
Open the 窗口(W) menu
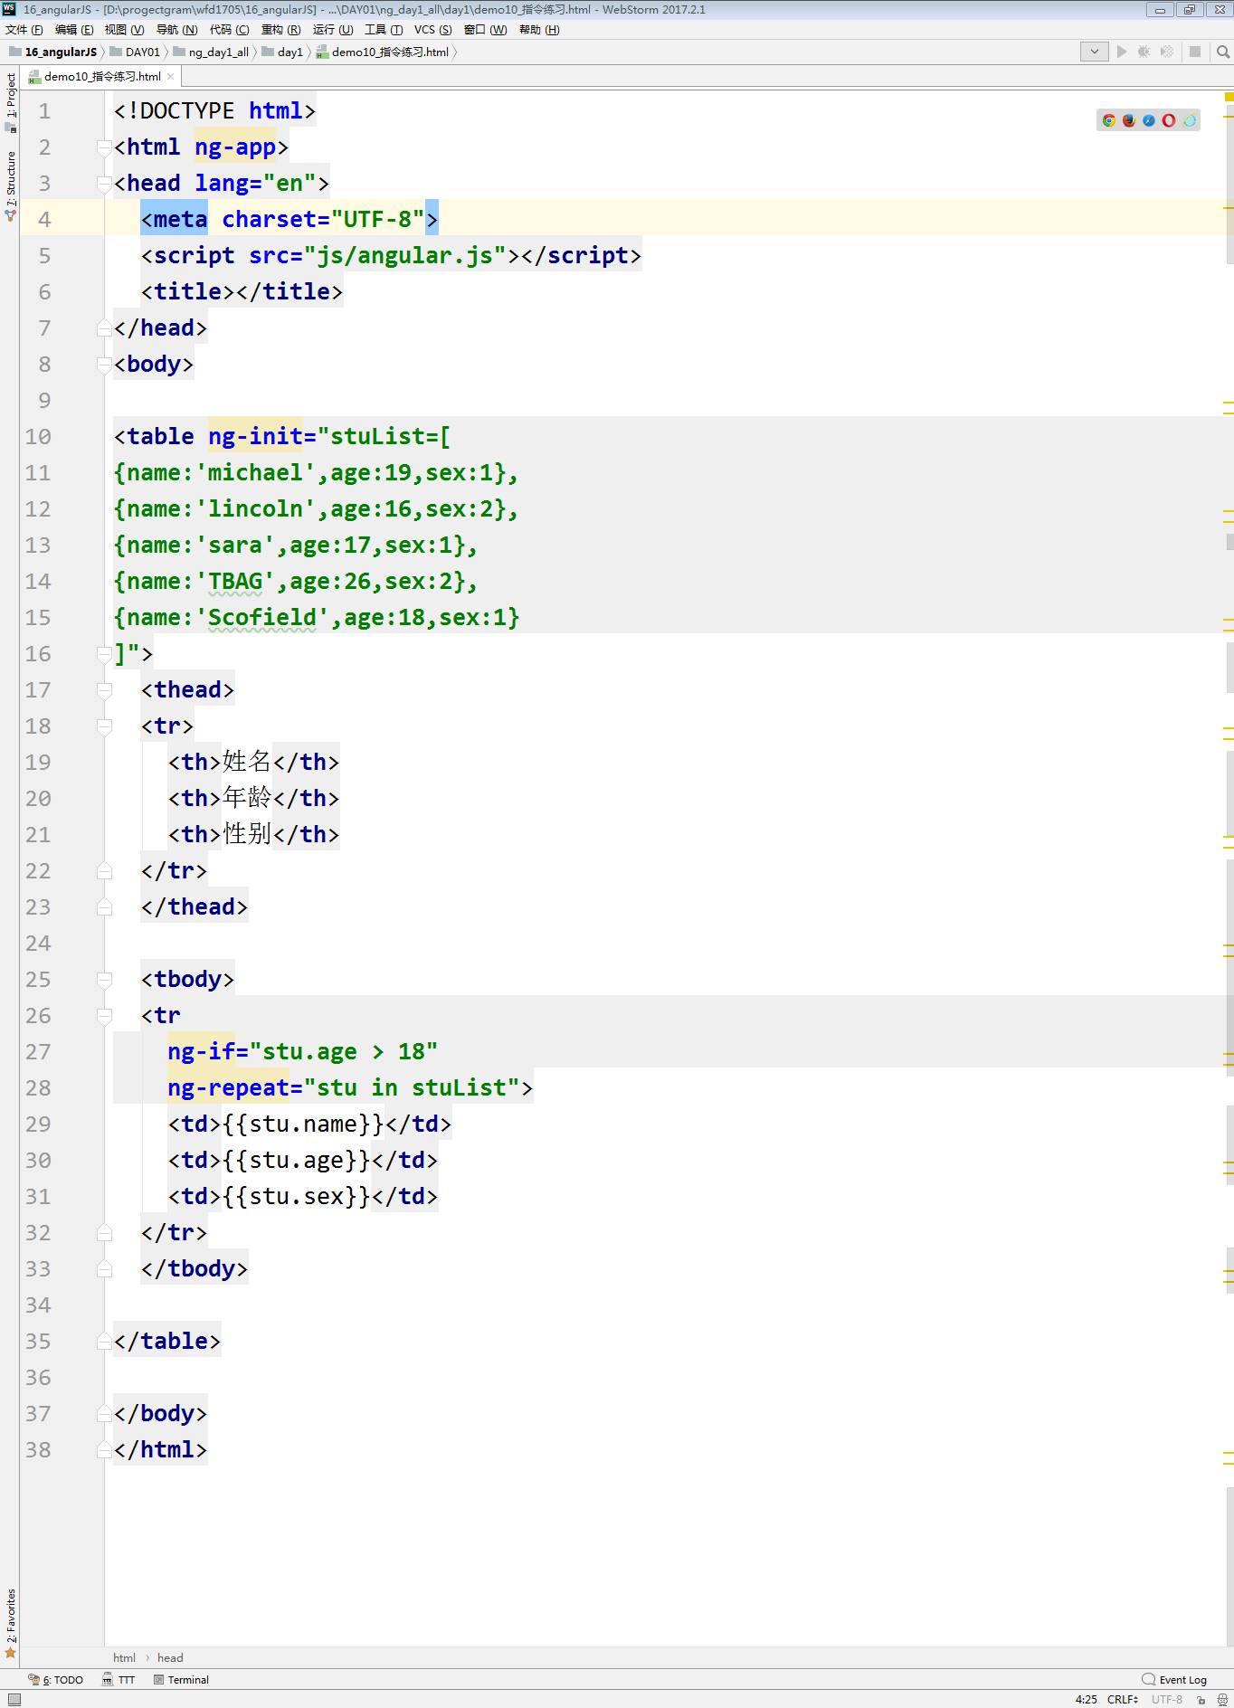tap(485, 30)
